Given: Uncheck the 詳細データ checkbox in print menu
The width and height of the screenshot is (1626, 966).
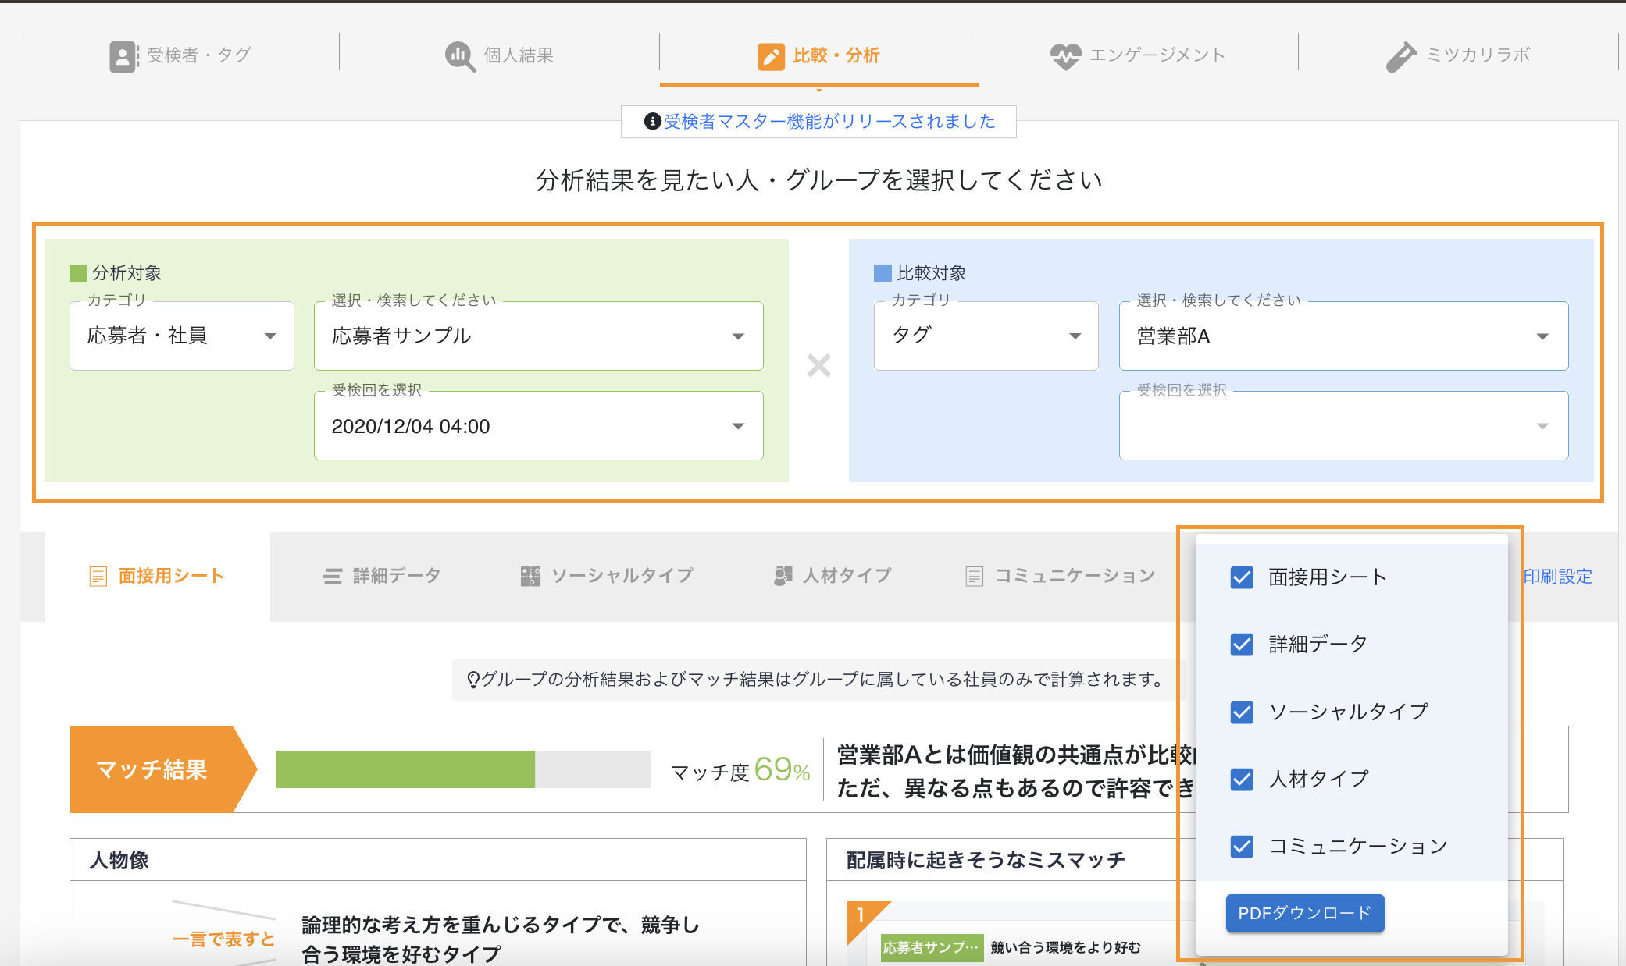Looking at the screenshot, I should [1241, 645].
